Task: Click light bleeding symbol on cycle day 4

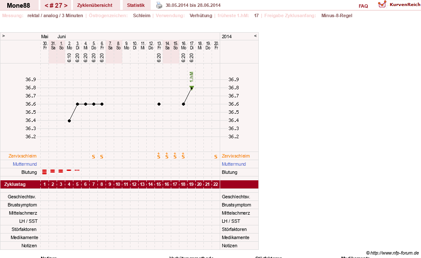Action: tap(69, 170)
